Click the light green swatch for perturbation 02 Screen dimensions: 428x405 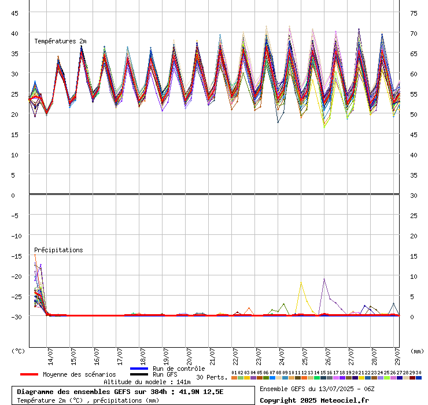[241, 378]
